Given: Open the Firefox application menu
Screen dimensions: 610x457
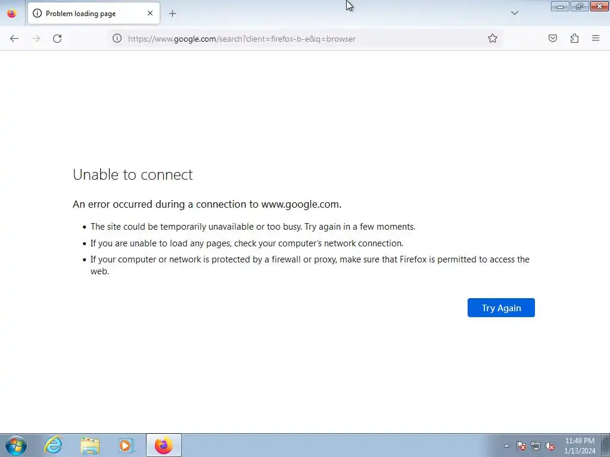Looking at the screenshot, I should [596, 38].
